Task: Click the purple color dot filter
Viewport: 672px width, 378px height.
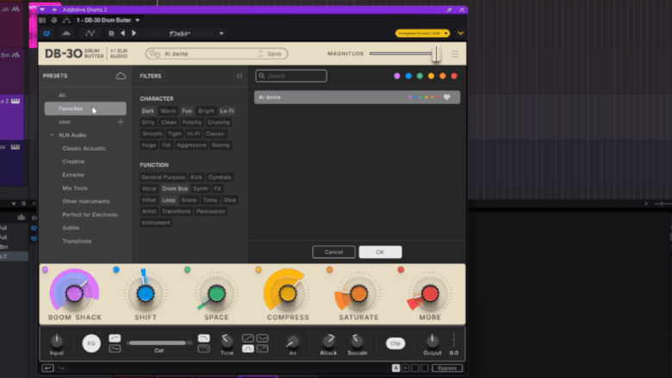Action: pyautogui.click(x=397, y=77)
